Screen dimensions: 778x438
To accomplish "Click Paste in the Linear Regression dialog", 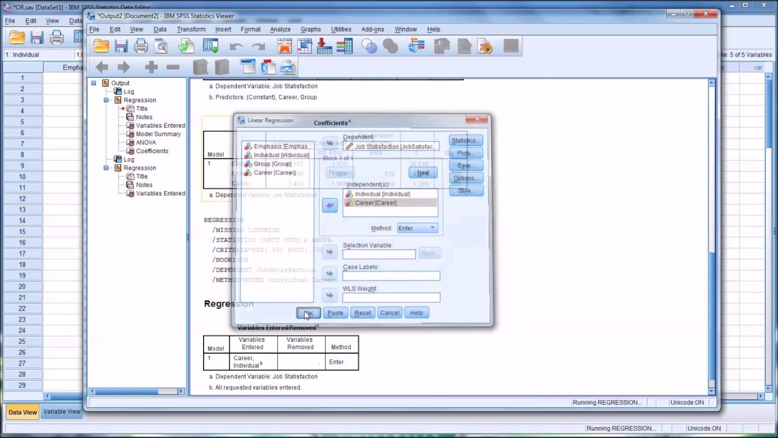I will click(335, 313).
